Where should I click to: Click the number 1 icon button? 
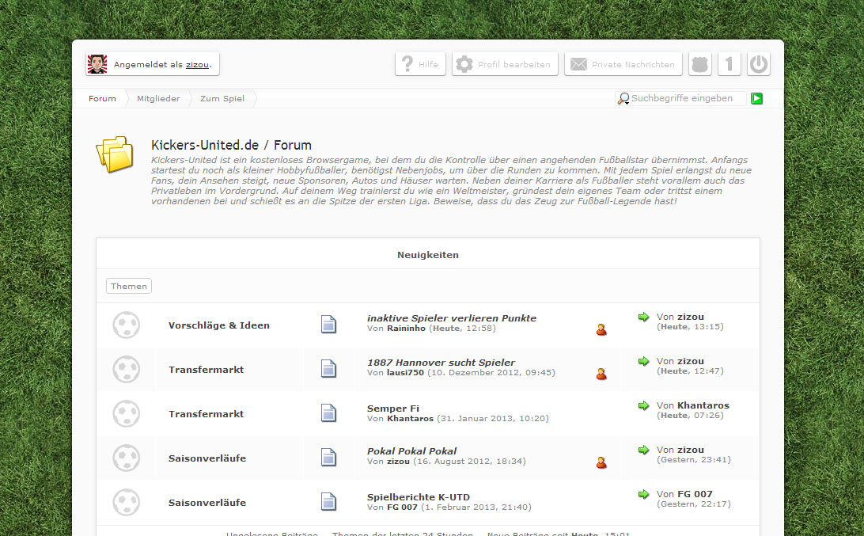coord(729,64)
